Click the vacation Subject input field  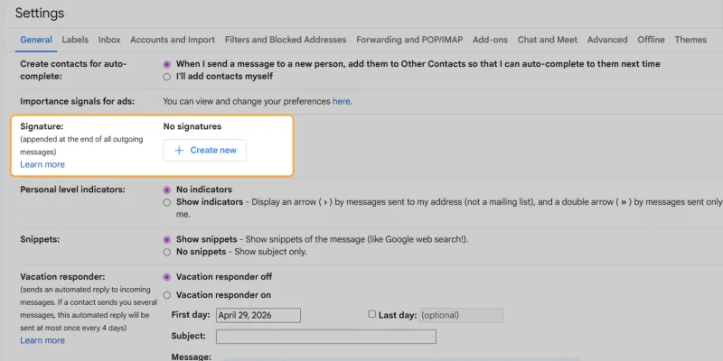[326, 337]
